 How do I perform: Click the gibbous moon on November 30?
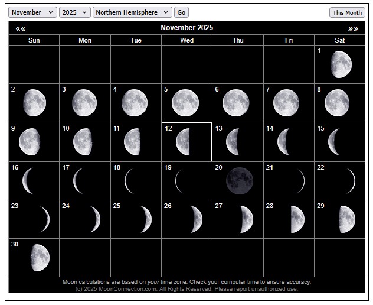point(39,258)
